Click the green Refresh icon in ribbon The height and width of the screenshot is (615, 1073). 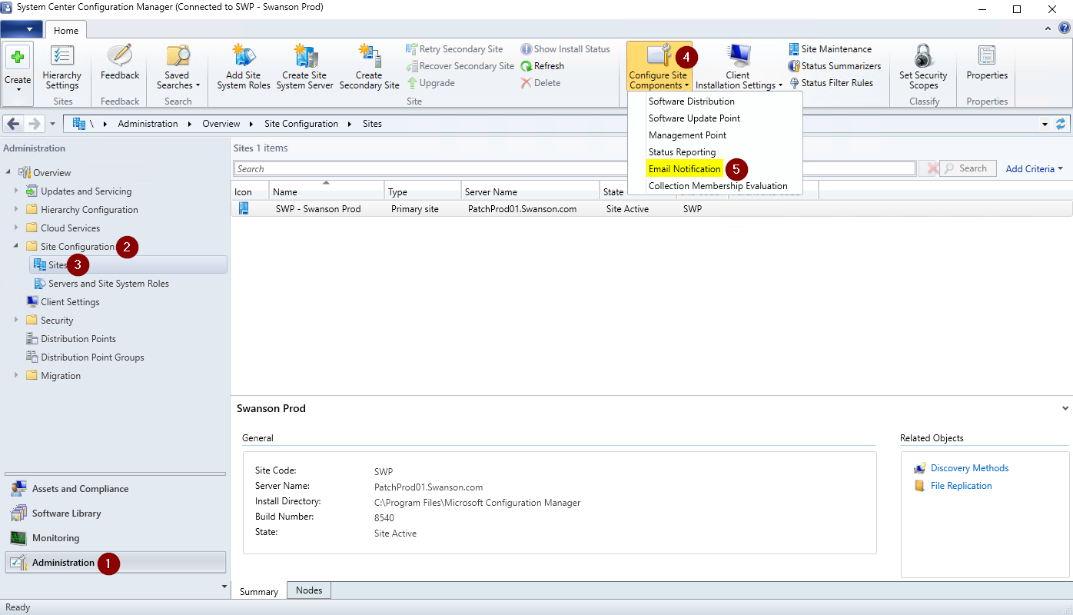pyautogui.click(x=527, y=66)
